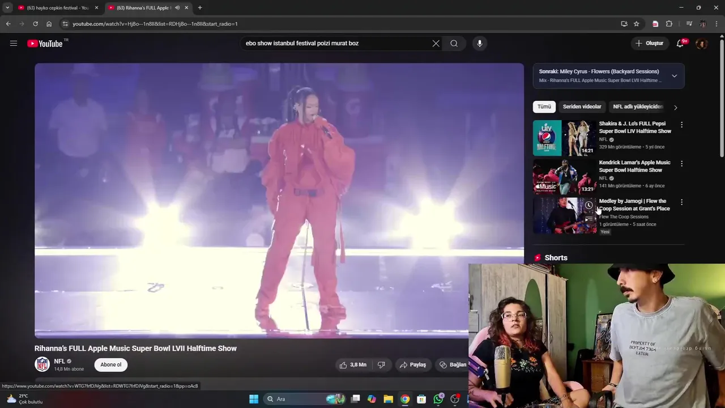Go back with the browser back arrow

[8, 24]
